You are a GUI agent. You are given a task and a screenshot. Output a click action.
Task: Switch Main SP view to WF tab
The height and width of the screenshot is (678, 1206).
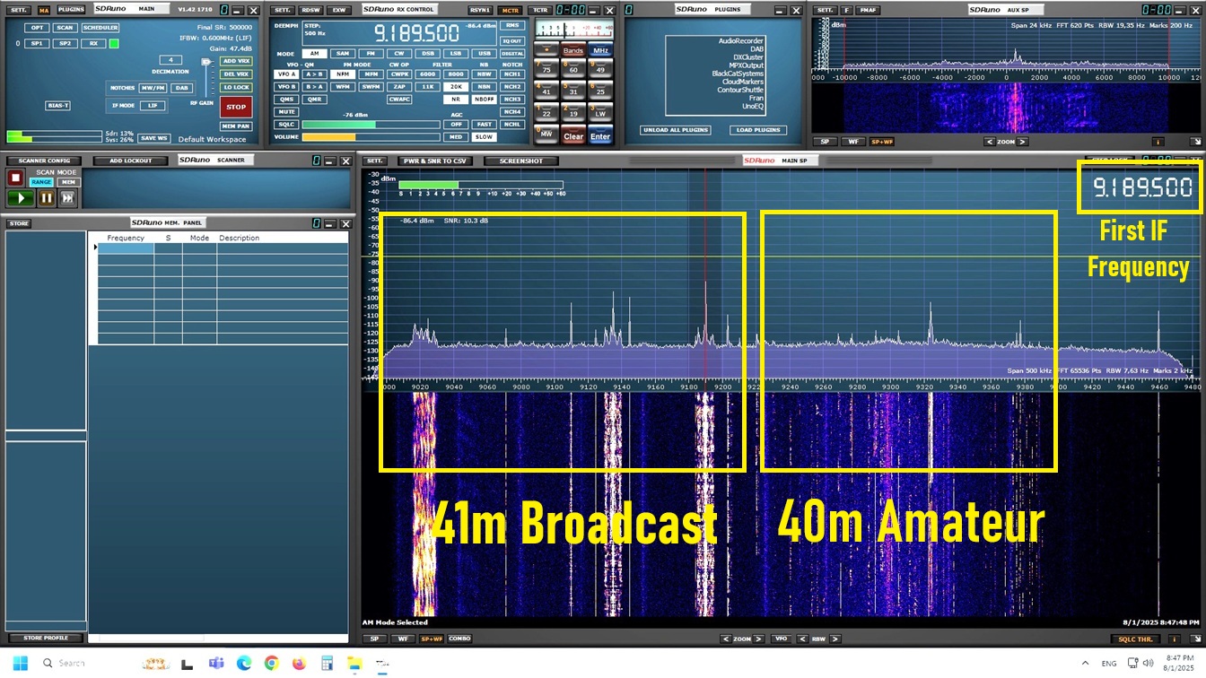[x=403, y=639]
